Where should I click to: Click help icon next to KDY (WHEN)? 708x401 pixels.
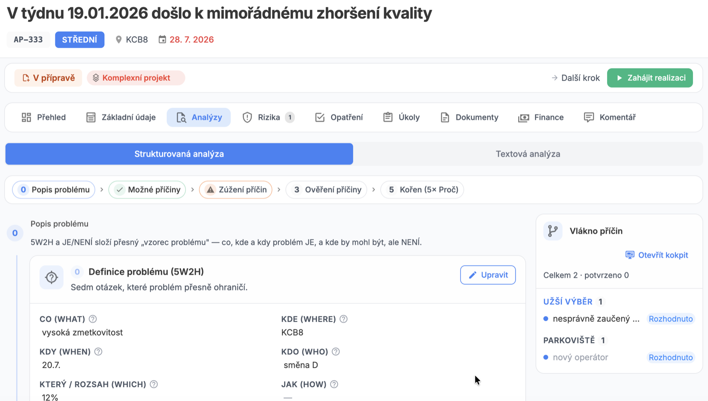click(x=98, y=352)
